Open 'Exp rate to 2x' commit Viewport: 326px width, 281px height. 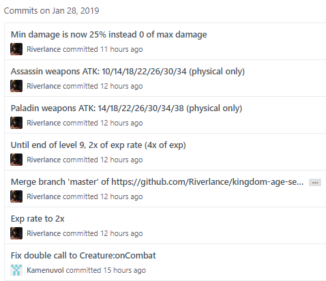(x=38, y=219)
